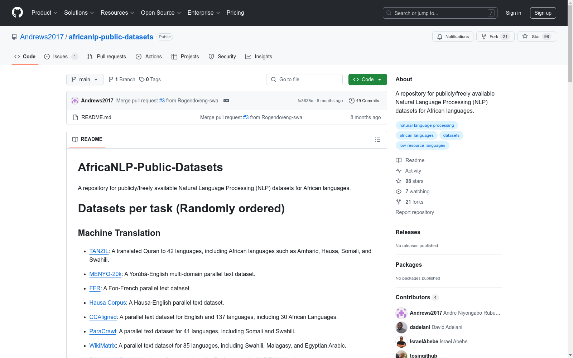The image size is (573, 358).
Task: Click Andrews2017 avatar in latest commit
Action: [75, 101]
